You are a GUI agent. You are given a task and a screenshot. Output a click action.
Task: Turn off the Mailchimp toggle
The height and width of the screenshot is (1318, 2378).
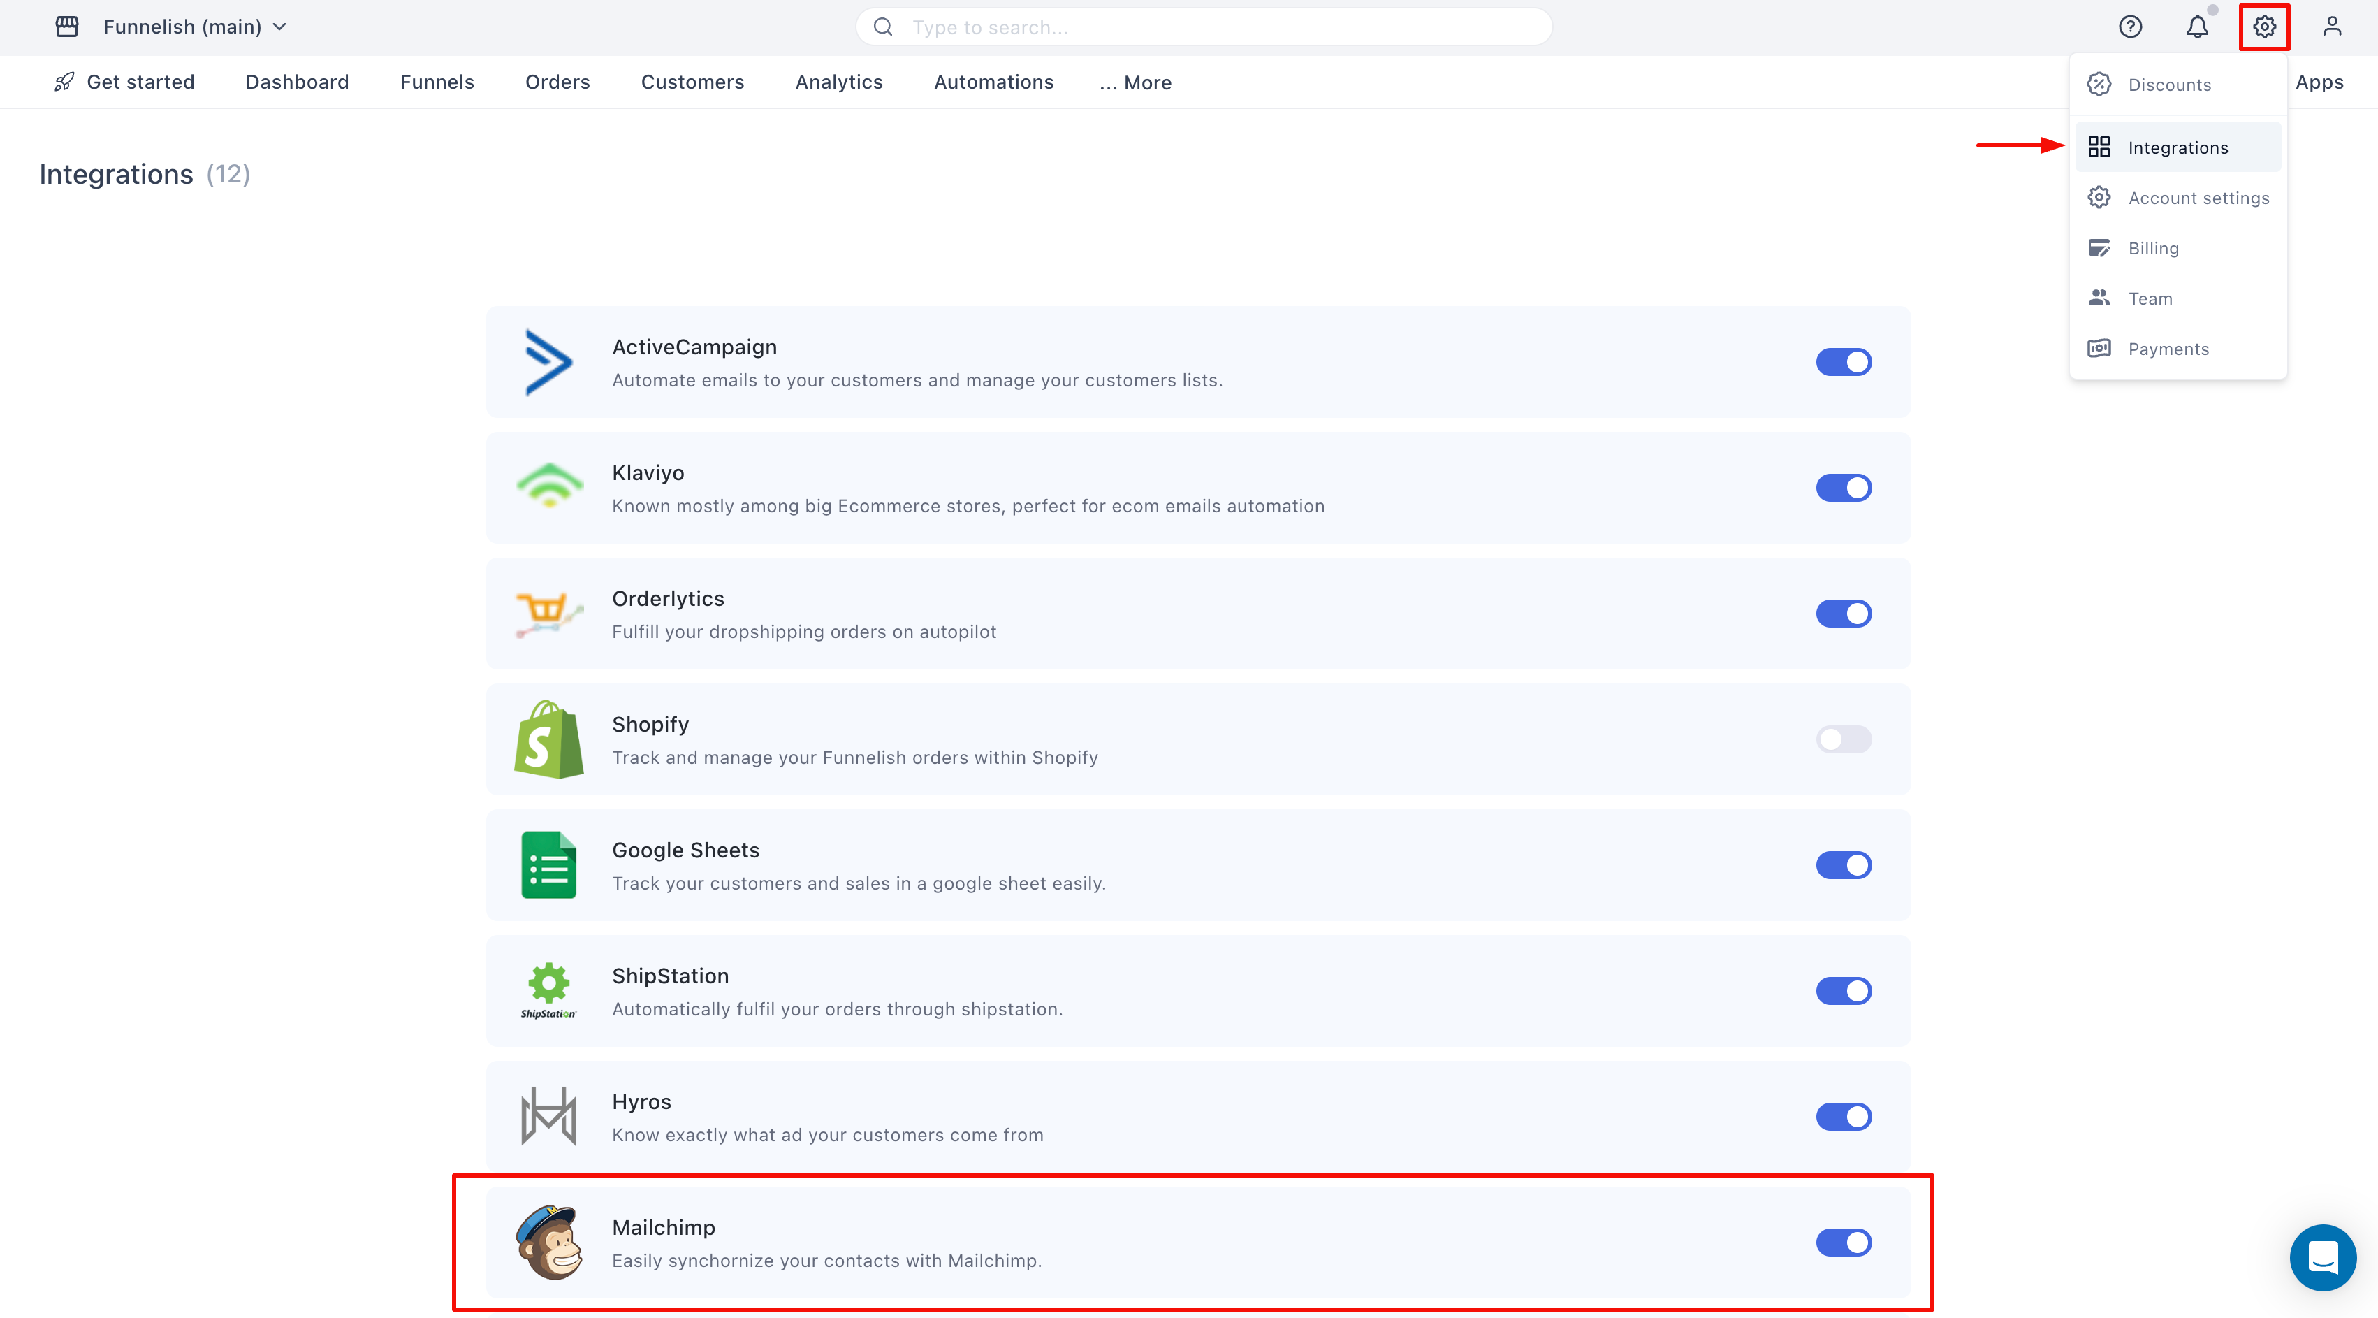coord(1844,1243)
